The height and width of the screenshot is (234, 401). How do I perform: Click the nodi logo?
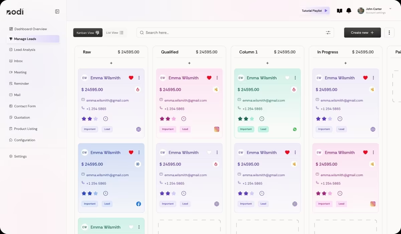pos(15,12)
